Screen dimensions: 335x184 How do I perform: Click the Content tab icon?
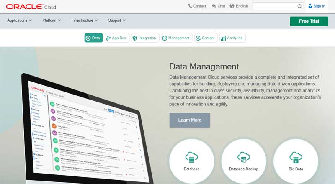[x=198, y=38]
